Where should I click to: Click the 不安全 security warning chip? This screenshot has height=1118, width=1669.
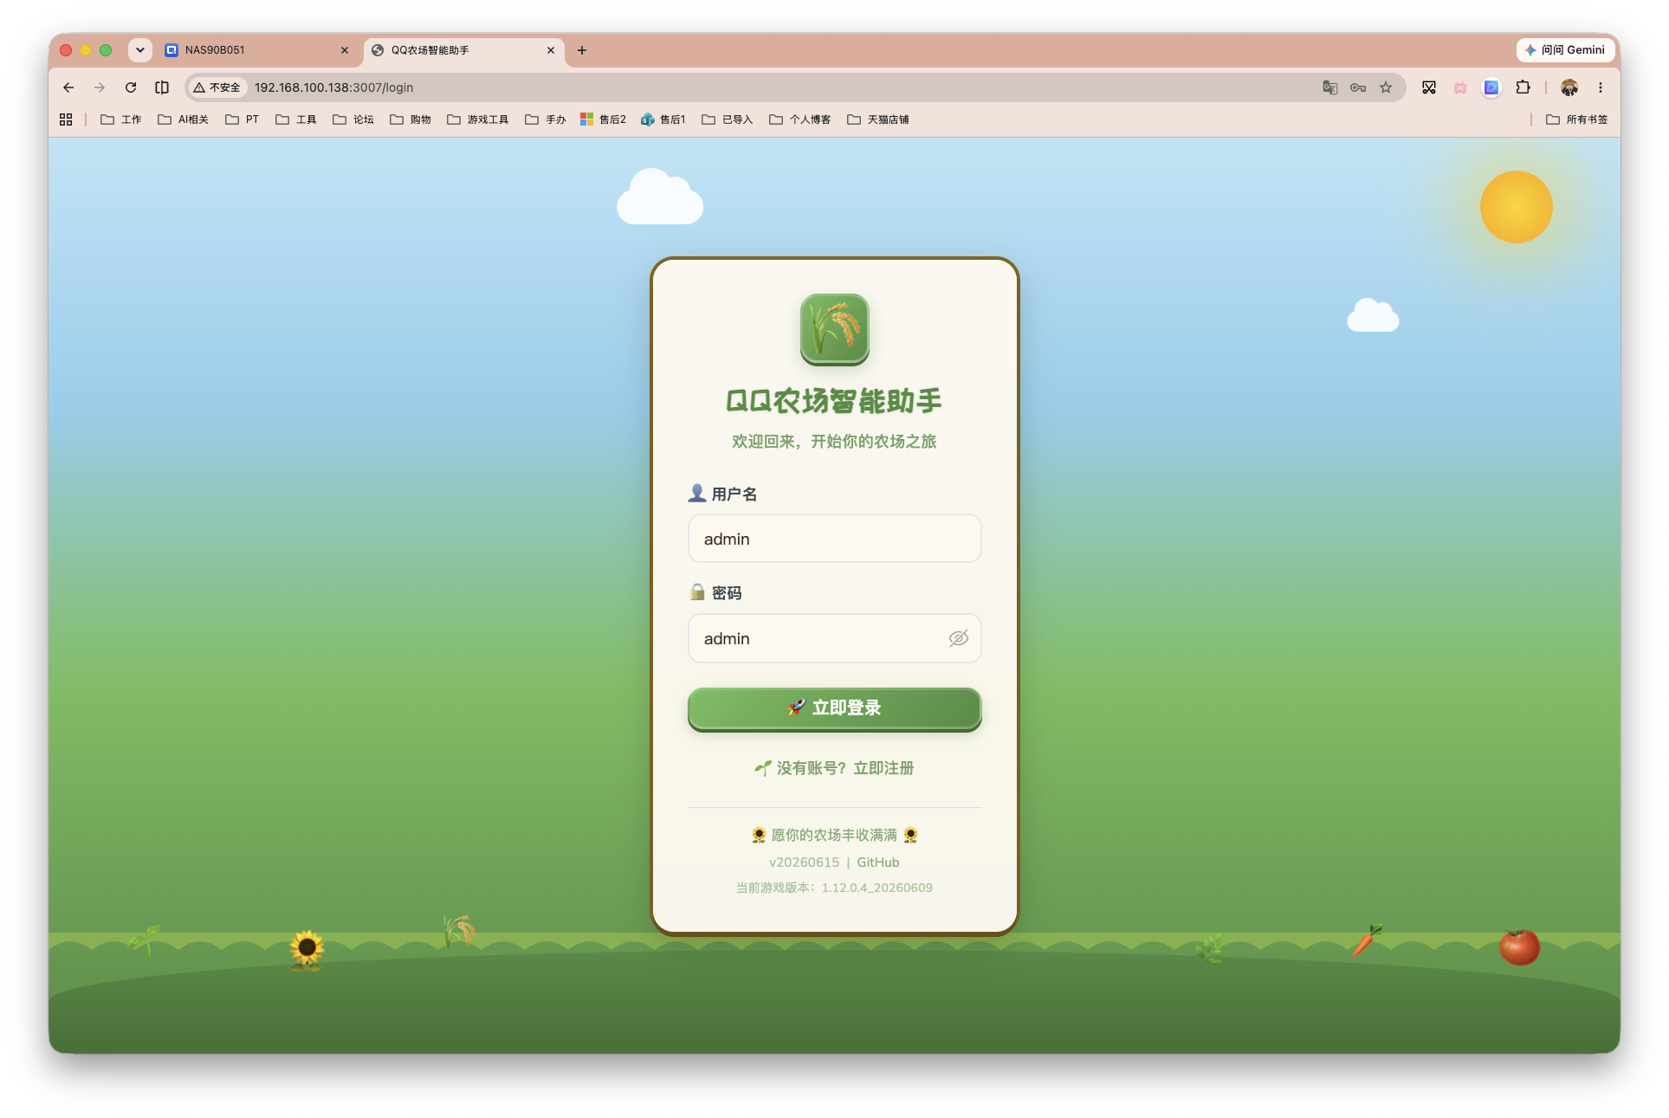[x=217, y=87]
